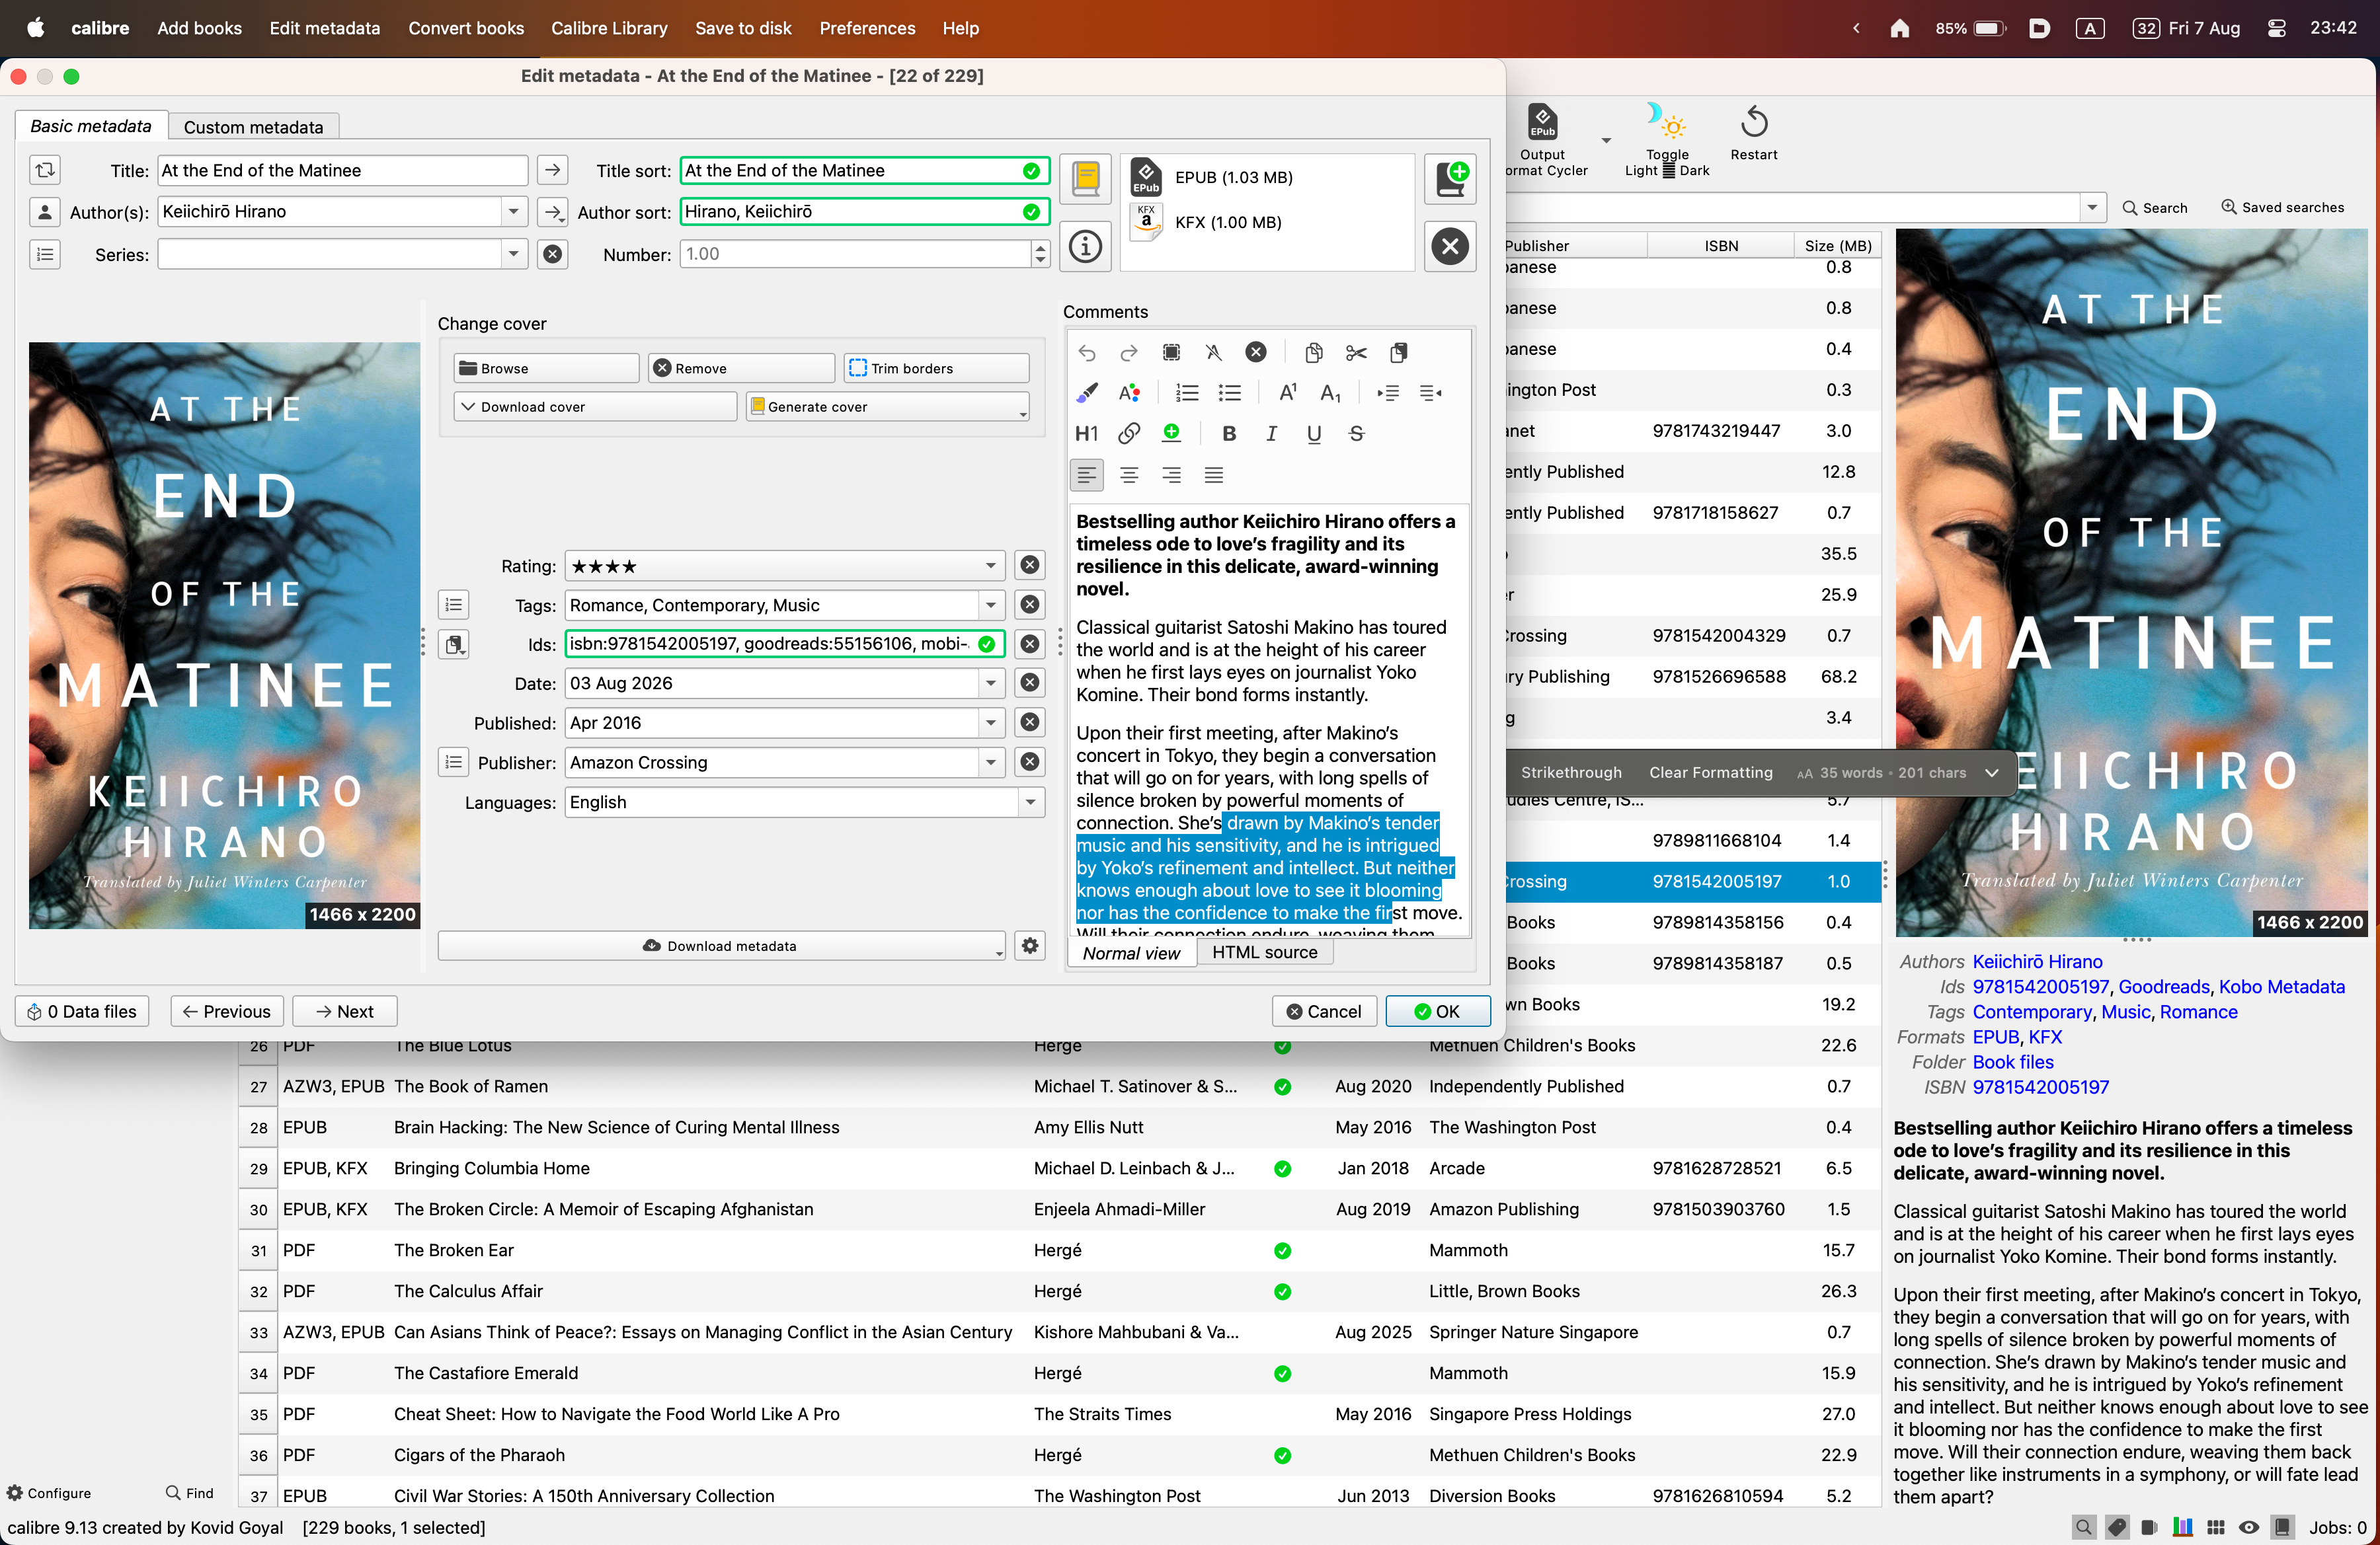Apply superscript to the selection
The width and height of the screenshot is (2380, 1545).
(1288, 393)
